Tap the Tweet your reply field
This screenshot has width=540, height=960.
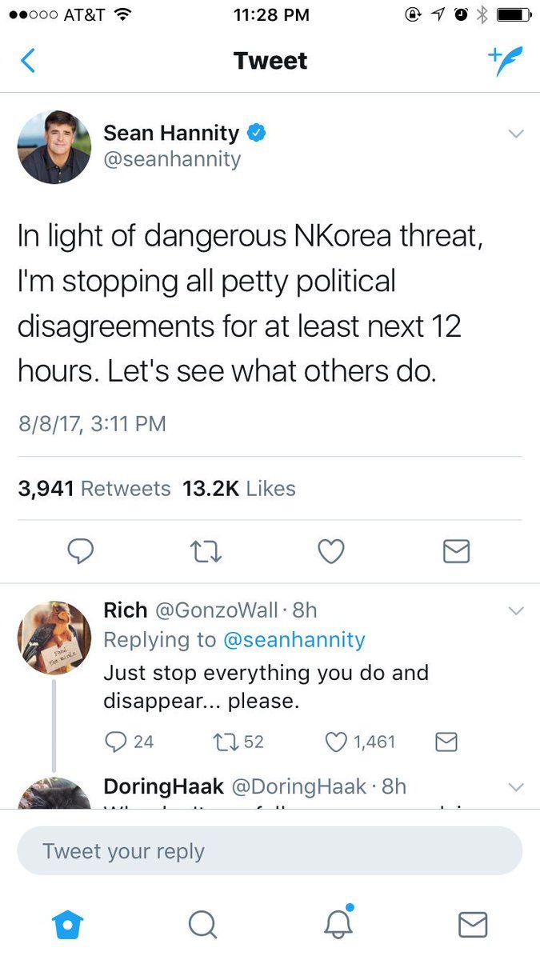[270, 851]
